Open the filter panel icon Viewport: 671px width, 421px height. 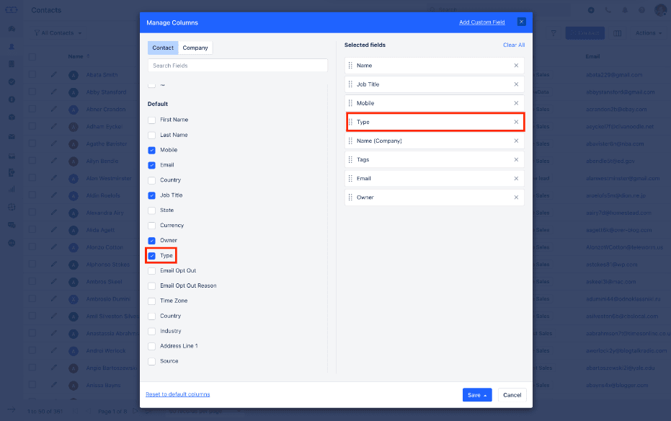tap(554, 32)
